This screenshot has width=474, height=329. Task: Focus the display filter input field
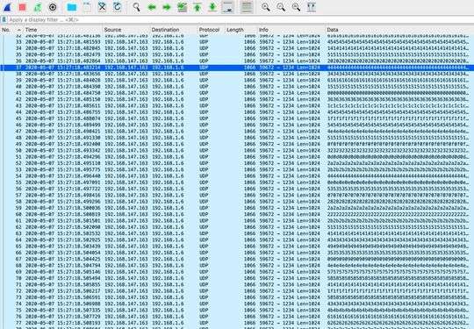[241, 19]
